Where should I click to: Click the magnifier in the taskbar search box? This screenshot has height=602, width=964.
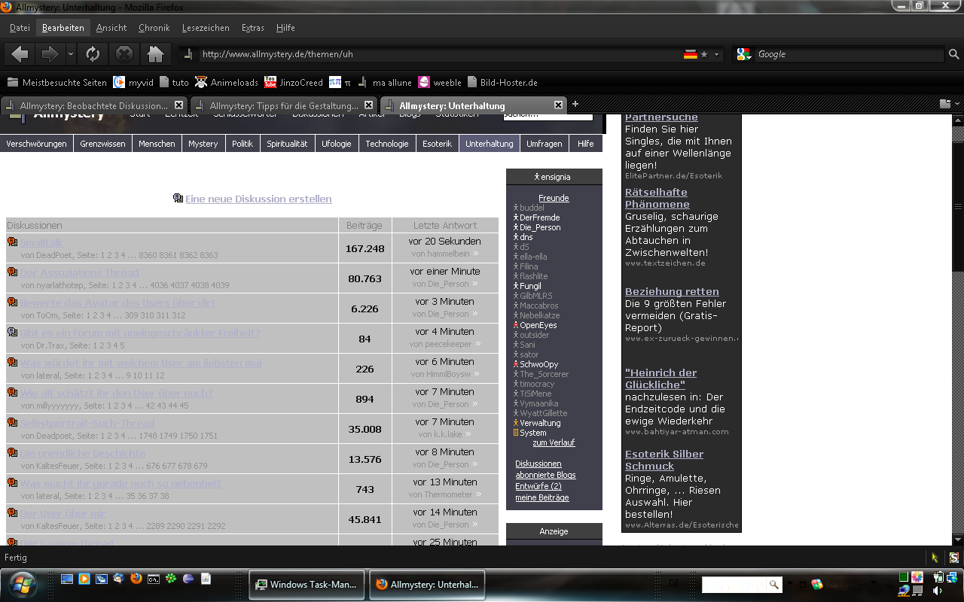click(773, 585)
